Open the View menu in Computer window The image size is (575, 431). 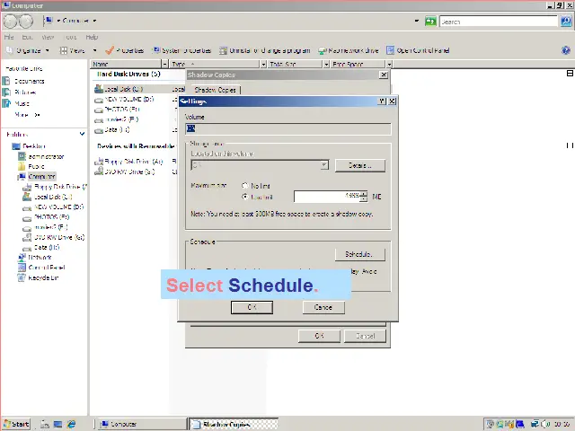click(48, 37)
